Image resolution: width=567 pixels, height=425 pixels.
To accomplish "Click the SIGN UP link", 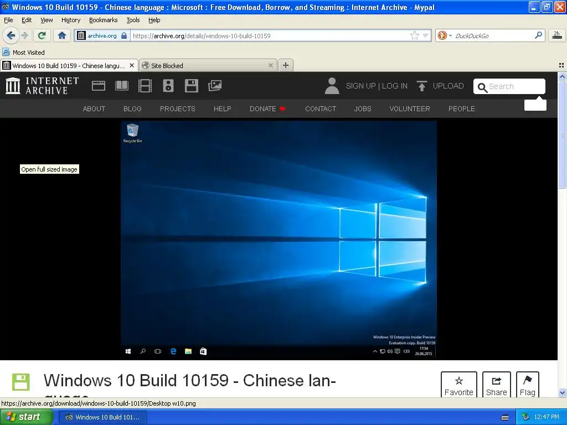I will (x=360, y=86).
